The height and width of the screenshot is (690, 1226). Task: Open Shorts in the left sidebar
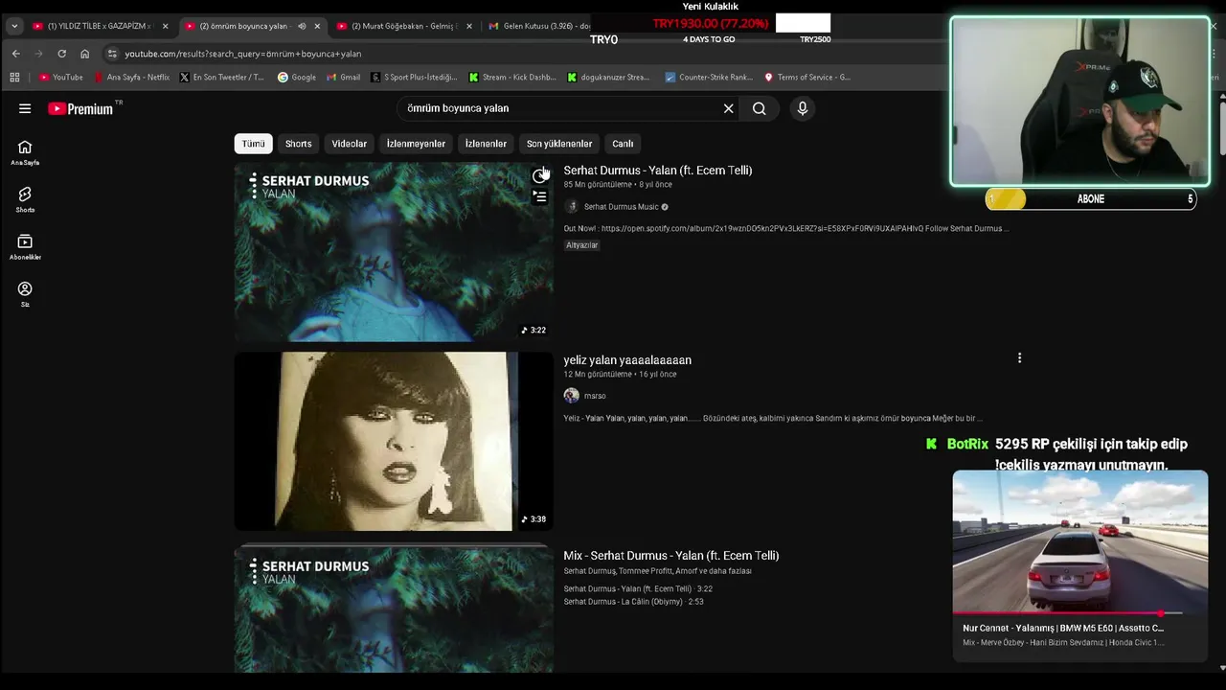pyautogui.click(x=25, y=199)
